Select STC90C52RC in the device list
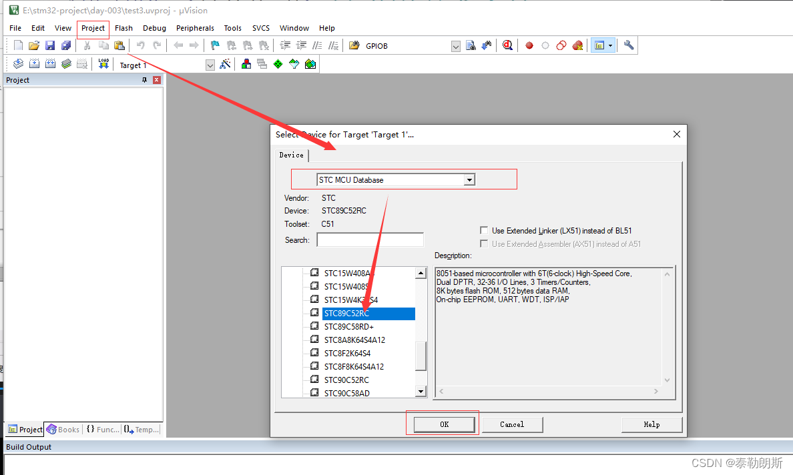This screenshot has width=793, height=475. click(x=346, y=380)
